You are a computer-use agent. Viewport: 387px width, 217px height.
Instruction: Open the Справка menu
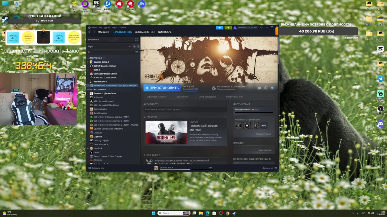tap(122, 27)
